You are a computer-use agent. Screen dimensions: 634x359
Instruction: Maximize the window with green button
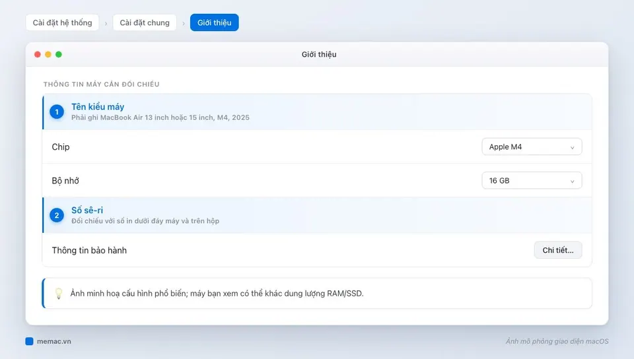[x=59, y=55]
